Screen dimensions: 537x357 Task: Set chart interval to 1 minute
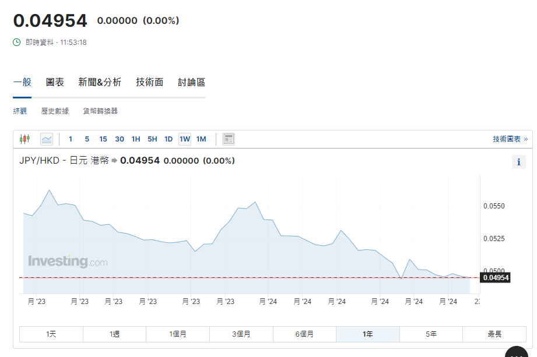click(x=71, y=139)
